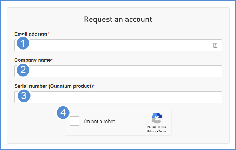Screen dimensions: 236x150
Task: Click the blue number 4 callout badge
Action: point(63,112)
